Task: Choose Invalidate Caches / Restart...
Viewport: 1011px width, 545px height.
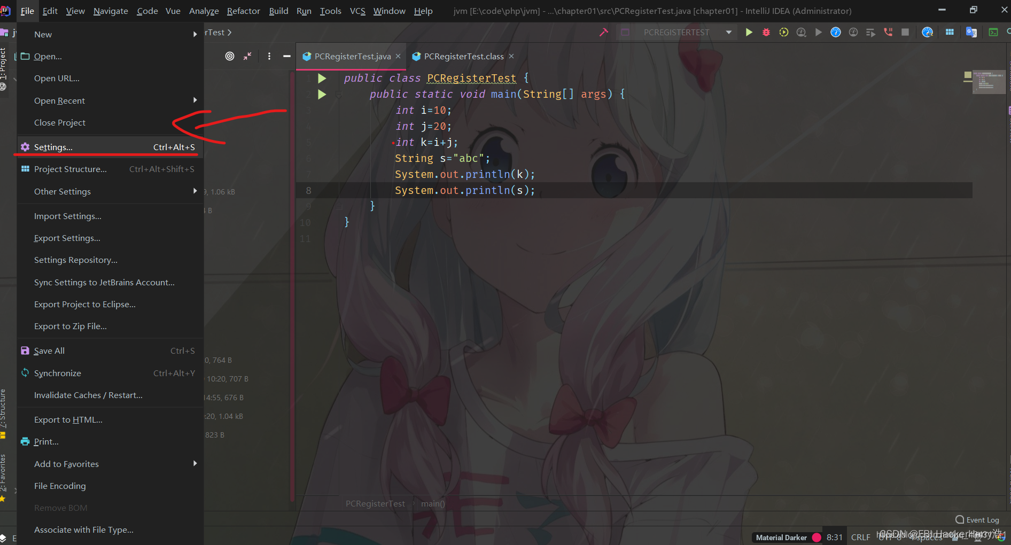Action: click(110, 395)
